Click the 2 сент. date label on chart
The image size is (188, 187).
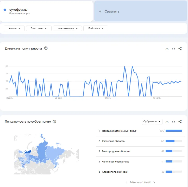pyautogui.click(x=9, y=98)
